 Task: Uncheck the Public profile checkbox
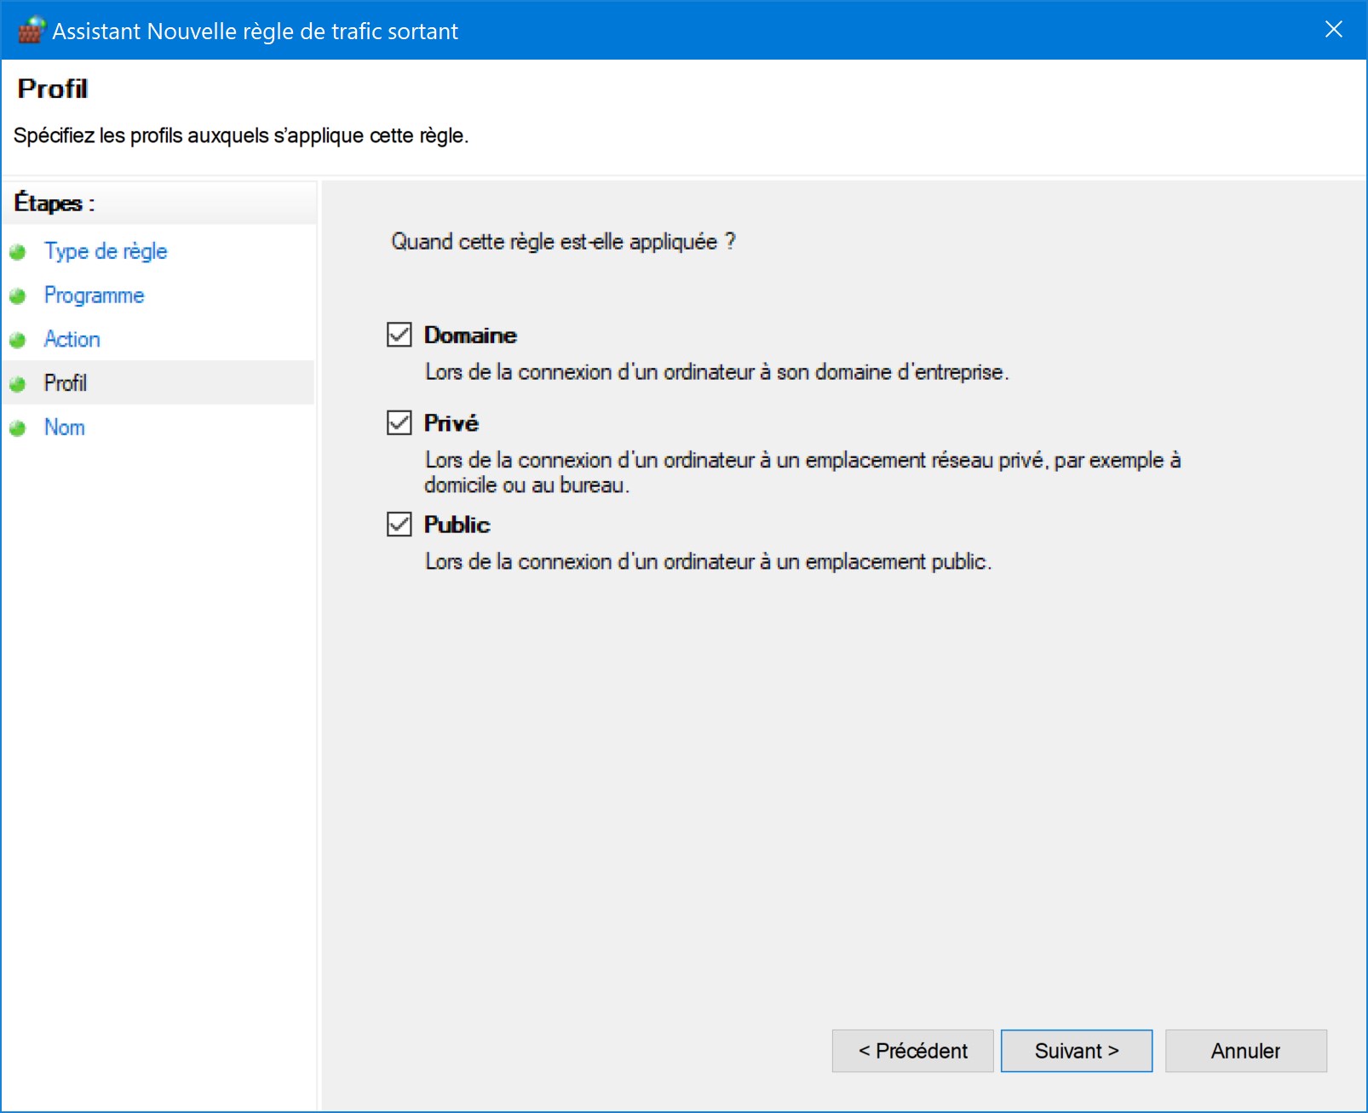click(x=399, y=524)
